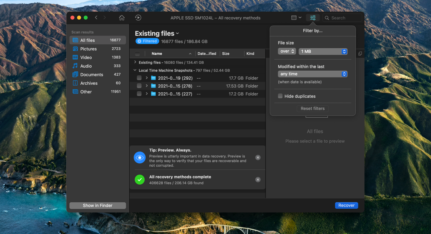The width and height of the screenshot is (431, 234).
Task: Navigate back with the left arrow
Action: [96, 18]
